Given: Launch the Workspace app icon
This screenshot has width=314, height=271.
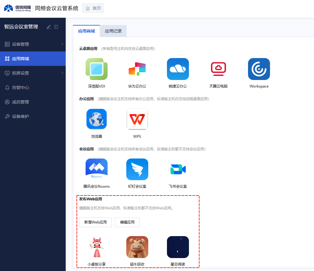Looking at the screenshot, I should coord(259,69).
